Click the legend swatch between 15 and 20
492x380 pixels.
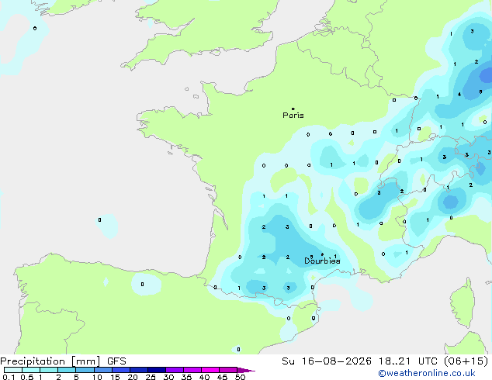click(121, 370)
